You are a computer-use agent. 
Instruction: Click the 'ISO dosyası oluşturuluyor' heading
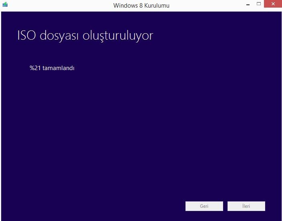85,36
